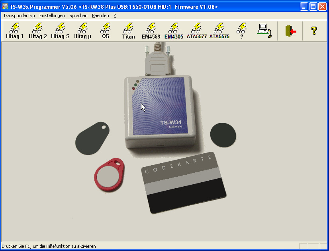Select the Hitag µ transponder type
This screenshot has height=251, width=329.
click(x=82, y=30)
